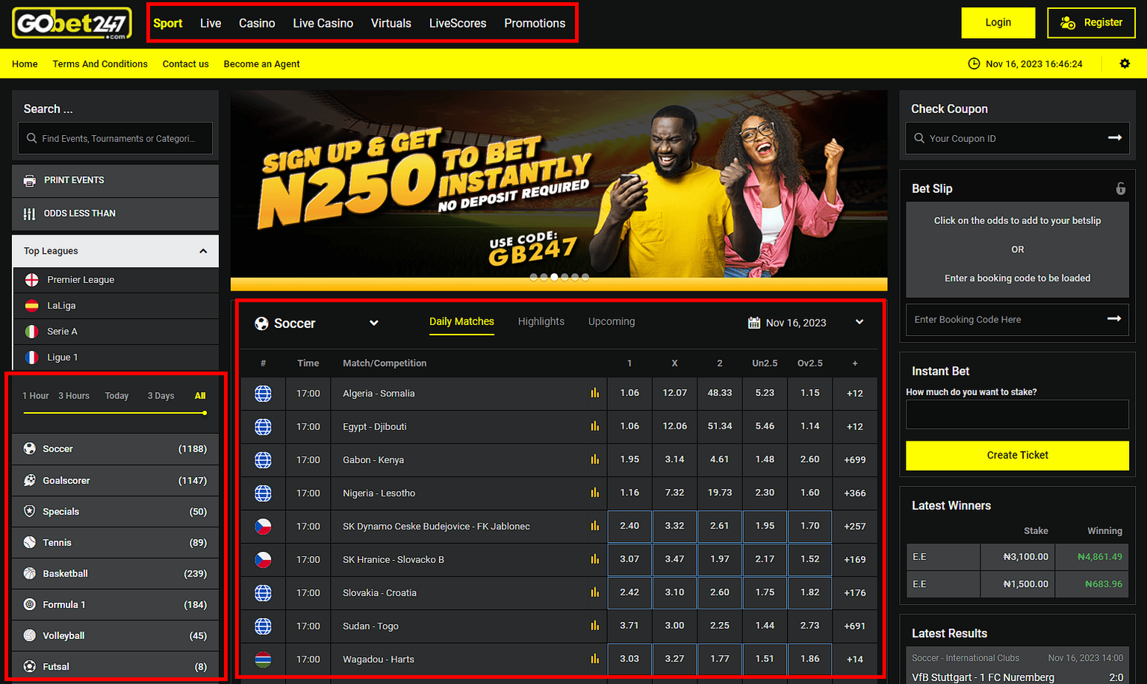Click the Formula 1 sport icon
Viewport: 1147px width, 684px height.
click(30, 604)
